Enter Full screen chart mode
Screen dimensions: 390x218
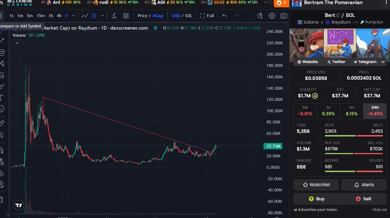(207, 16)
